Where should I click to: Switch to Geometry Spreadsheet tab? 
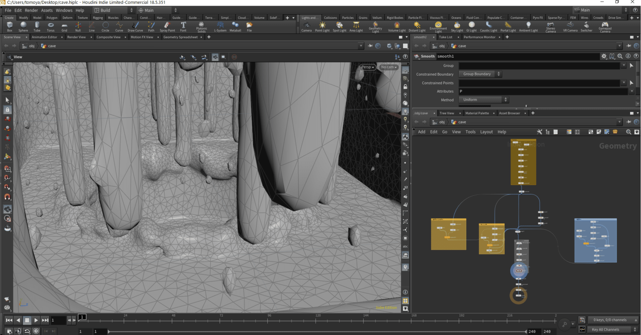[x=180, y=37]
